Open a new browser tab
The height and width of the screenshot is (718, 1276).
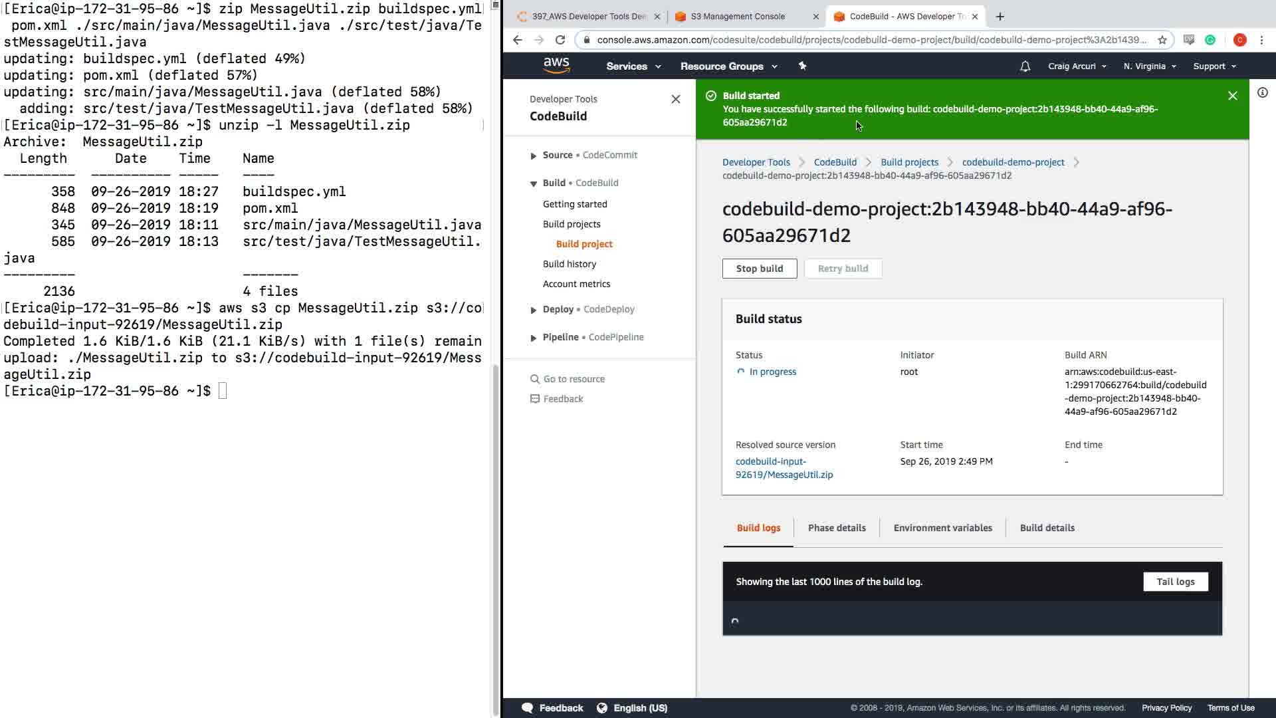pos(1000,17)
